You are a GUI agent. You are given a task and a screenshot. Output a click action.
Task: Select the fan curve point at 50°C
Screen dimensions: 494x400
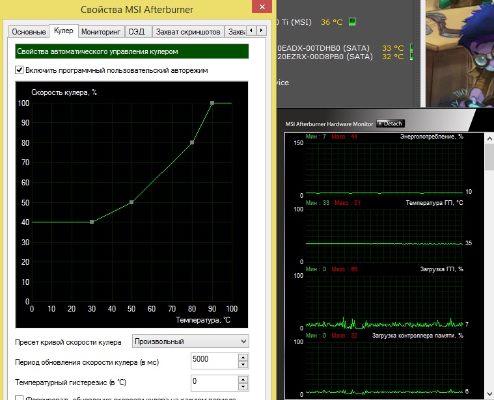[131, 202]
